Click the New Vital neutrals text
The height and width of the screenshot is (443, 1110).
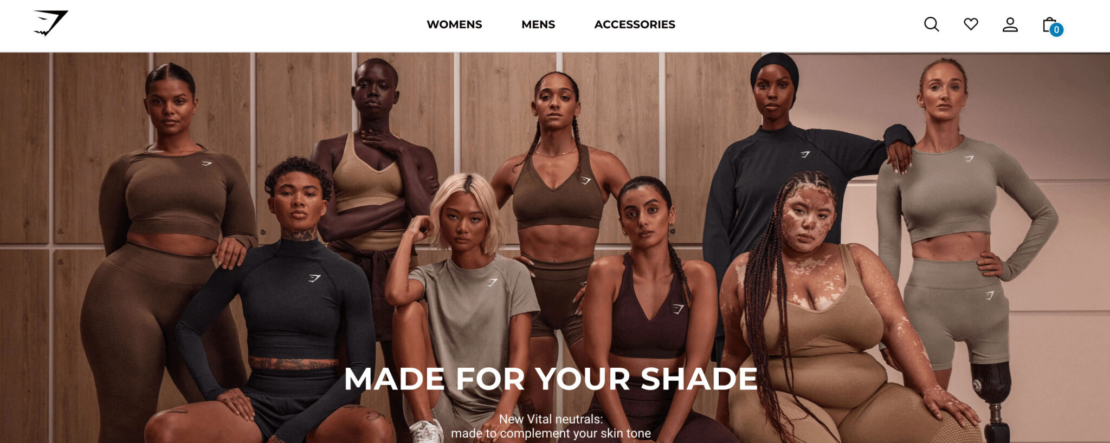(x=551, y=419)
